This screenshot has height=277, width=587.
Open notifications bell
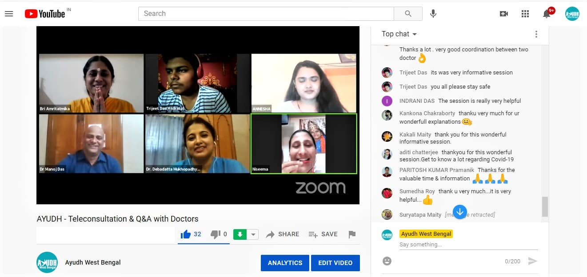[547, 14]
